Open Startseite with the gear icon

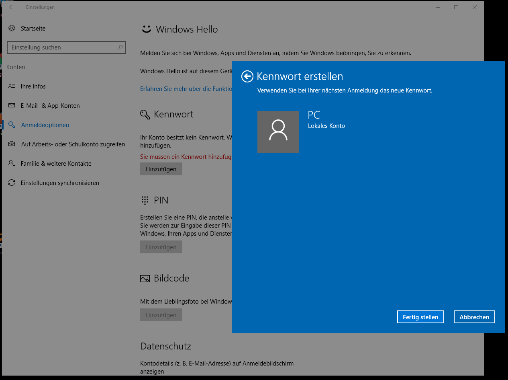tap(27, 29)
